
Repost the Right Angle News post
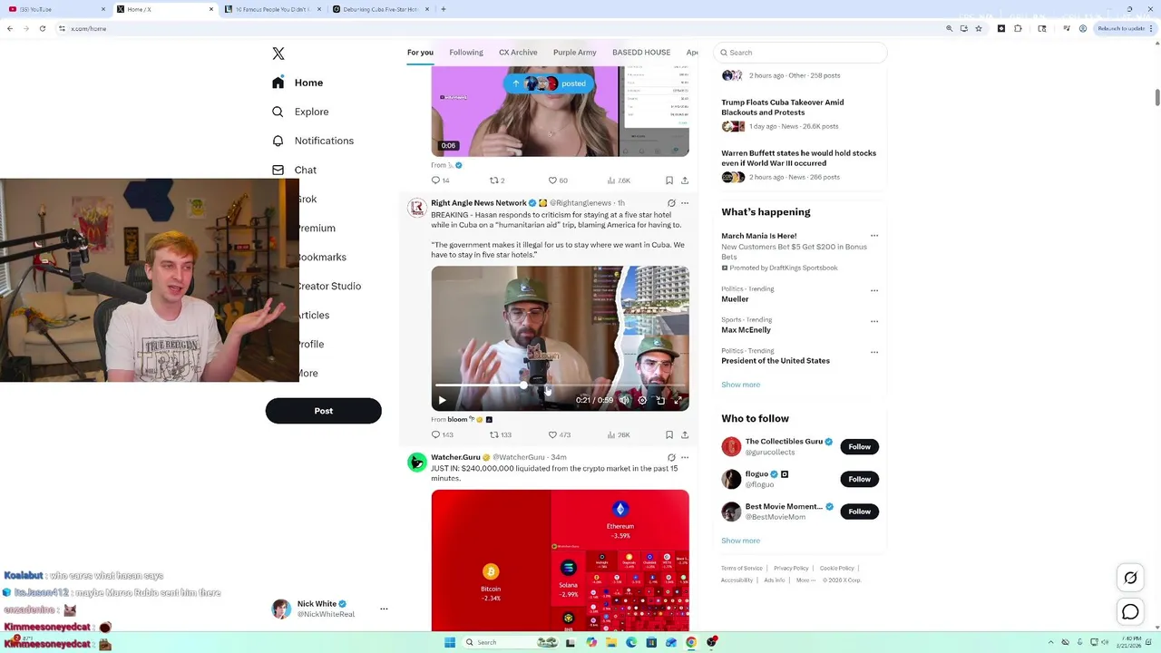[501, 434]
